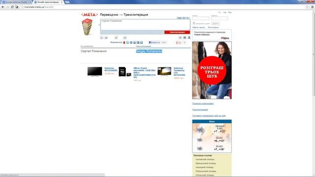
Task: Click the META logo
Action: [x=90, y=15]
